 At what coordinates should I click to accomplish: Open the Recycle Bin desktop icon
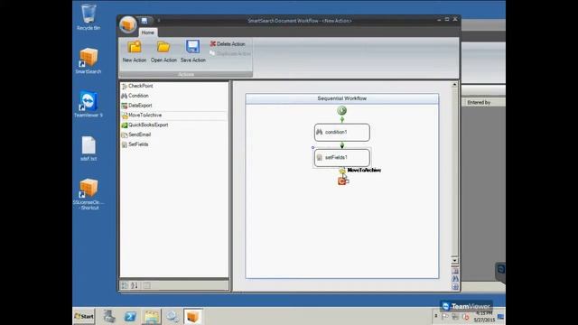[x=89, y=17]
